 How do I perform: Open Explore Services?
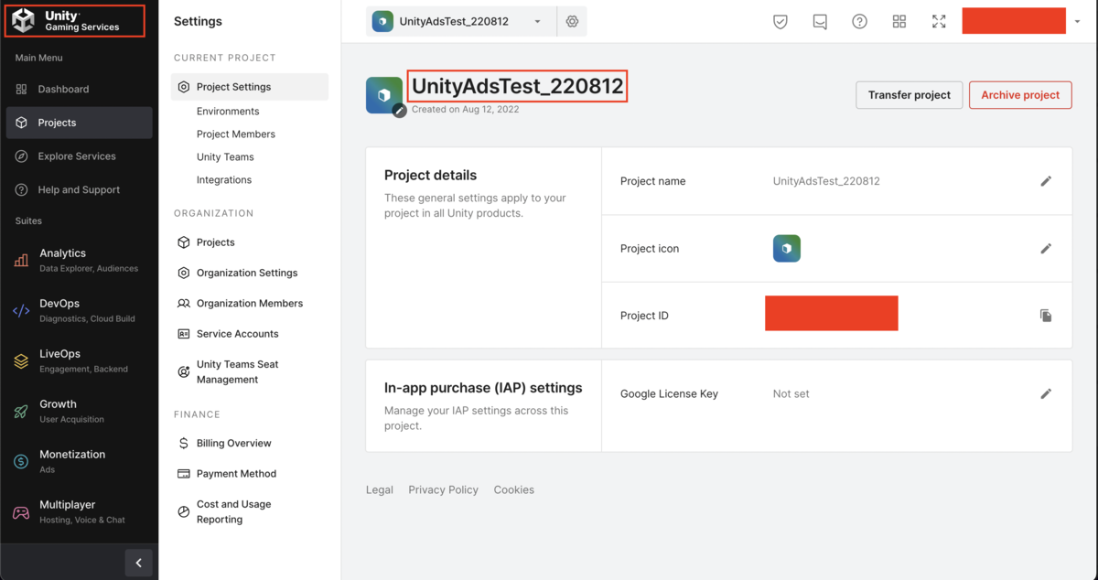click(x=79, y=156)
